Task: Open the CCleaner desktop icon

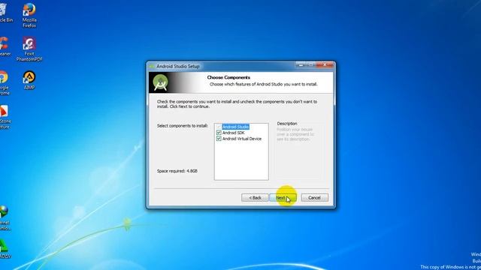Action: (5, 46)
